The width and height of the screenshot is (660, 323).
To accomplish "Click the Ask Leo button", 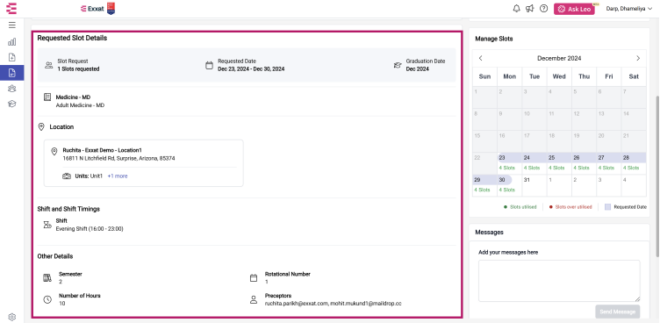I will point(574,10).
